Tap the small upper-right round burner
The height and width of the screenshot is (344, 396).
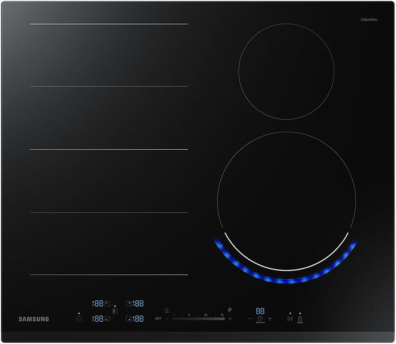tap(286, 72)
